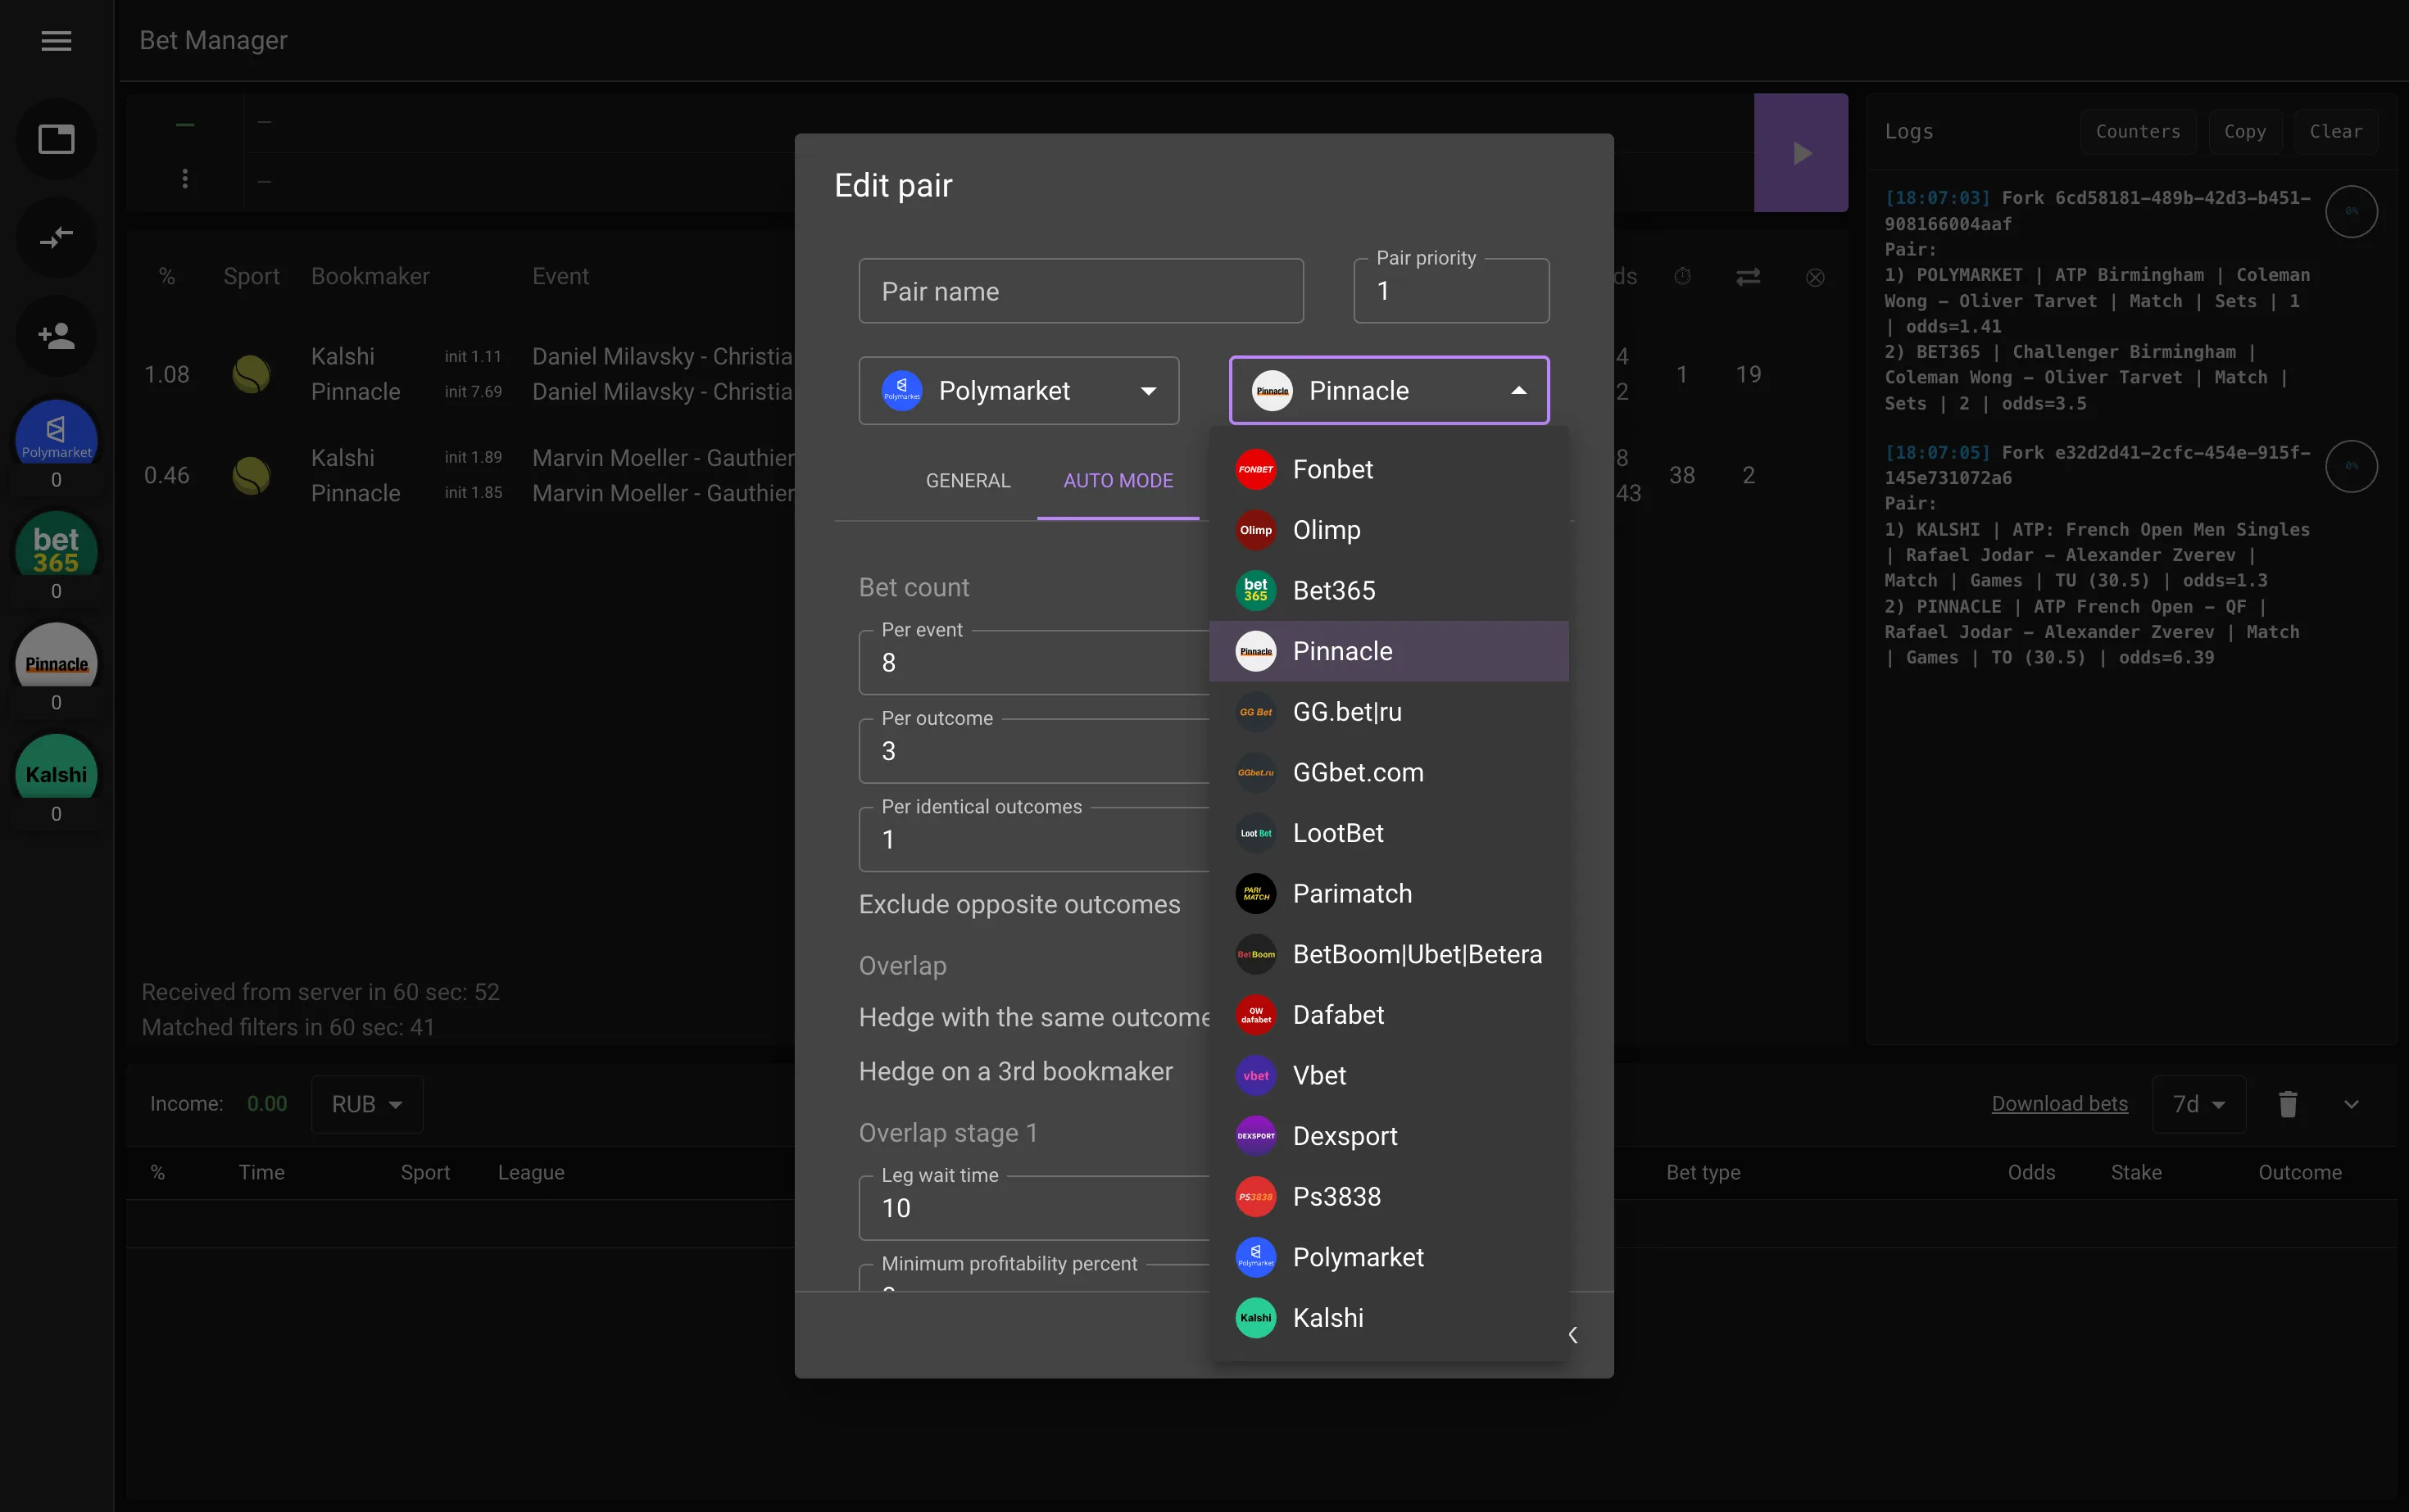Click tennis ball icon in 1.08 row
Viewport: 2409px width, 1512px height.
tap(251, 375)
